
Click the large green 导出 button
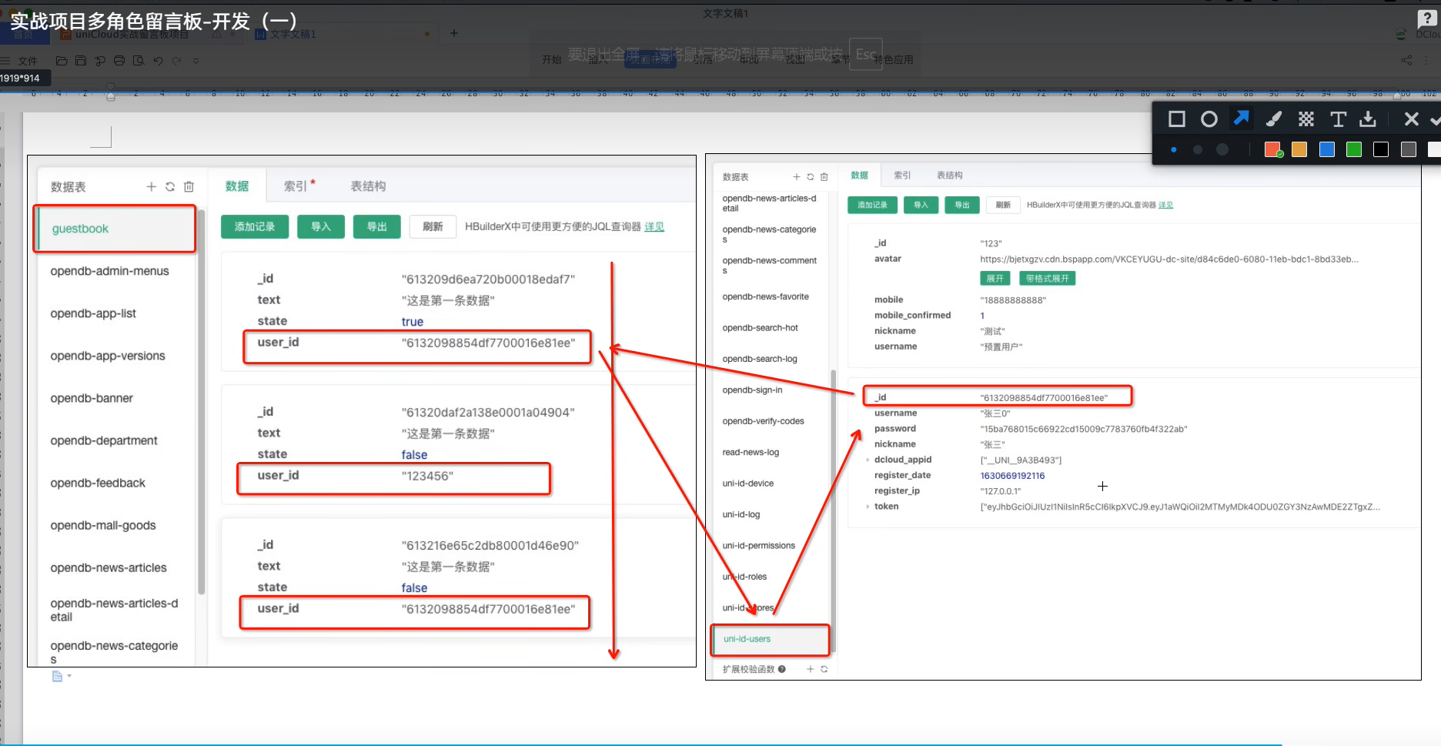point(377,226)
